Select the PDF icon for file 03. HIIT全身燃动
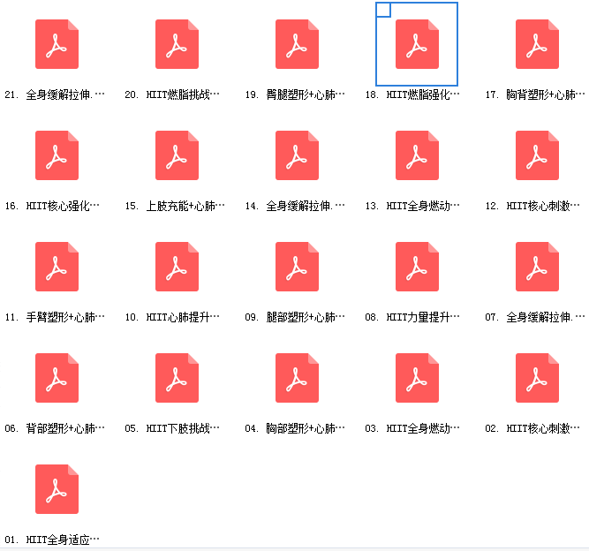 (x=417, y=378)
